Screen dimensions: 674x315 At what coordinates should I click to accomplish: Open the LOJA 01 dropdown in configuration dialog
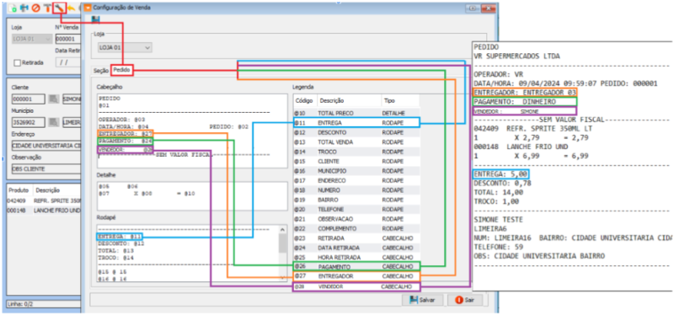pyautogui.click(x=124, y=47)
